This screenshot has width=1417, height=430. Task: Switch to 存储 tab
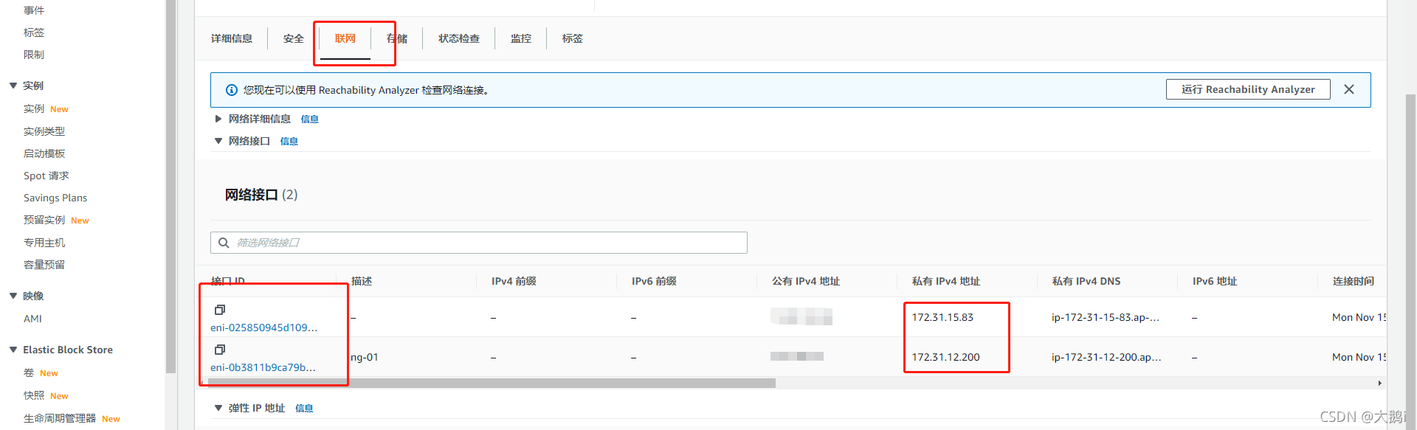pyautogui.click(x=397, y=38)
